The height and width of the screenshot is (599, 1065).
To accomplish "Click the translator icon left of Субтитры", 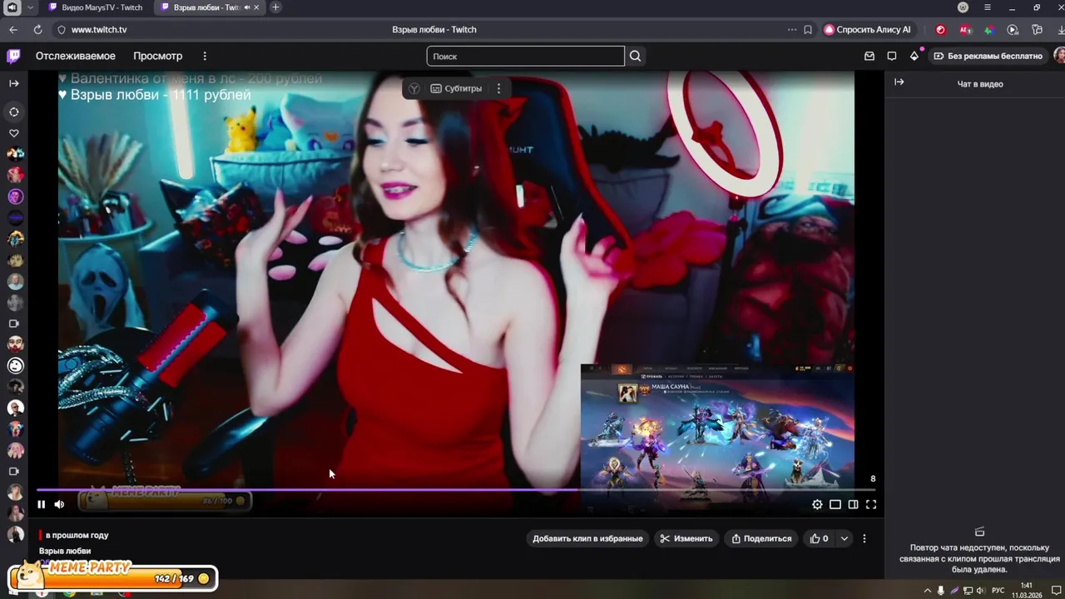I will pyautogui.click(x=414, y=88).
